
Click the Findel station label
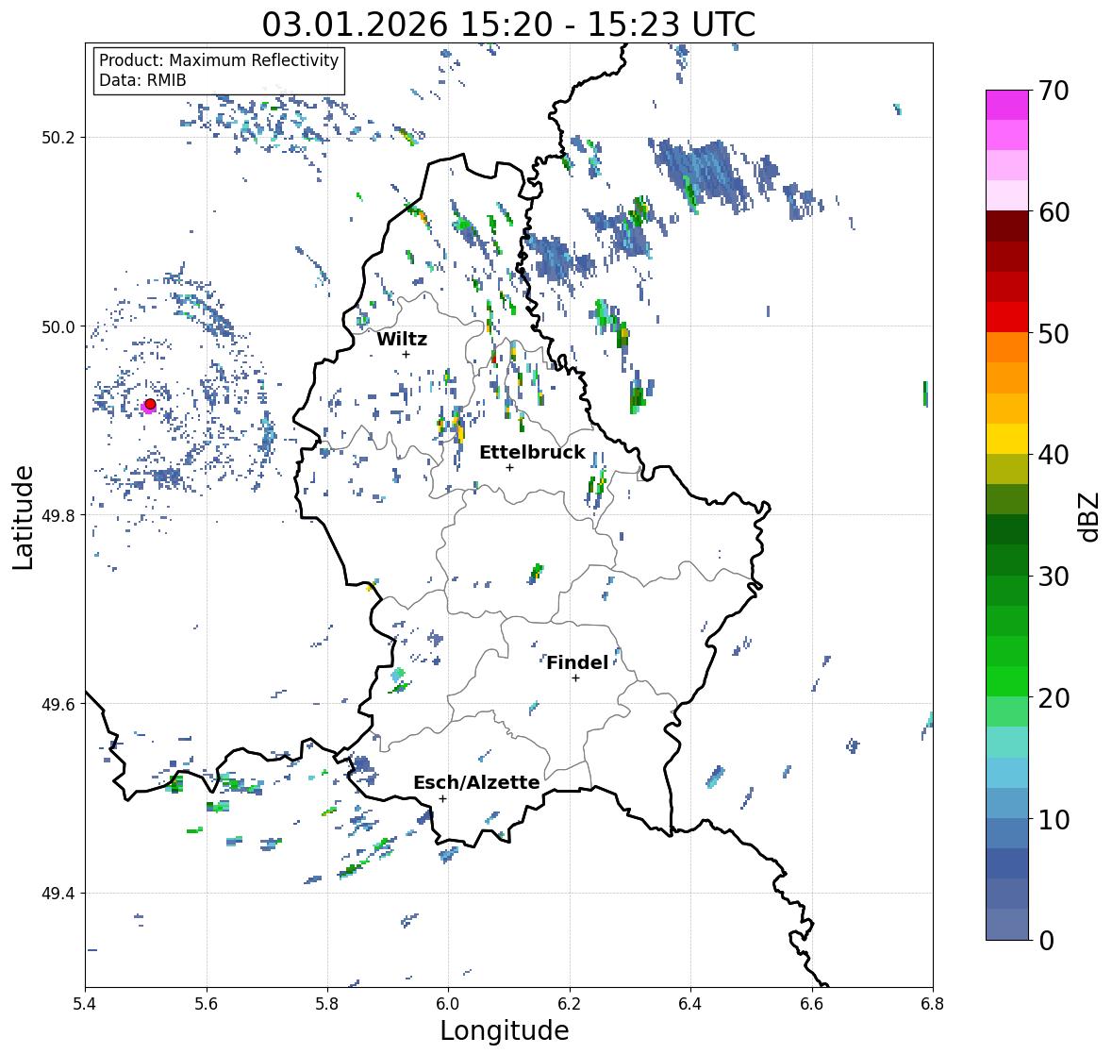point(577,662)
